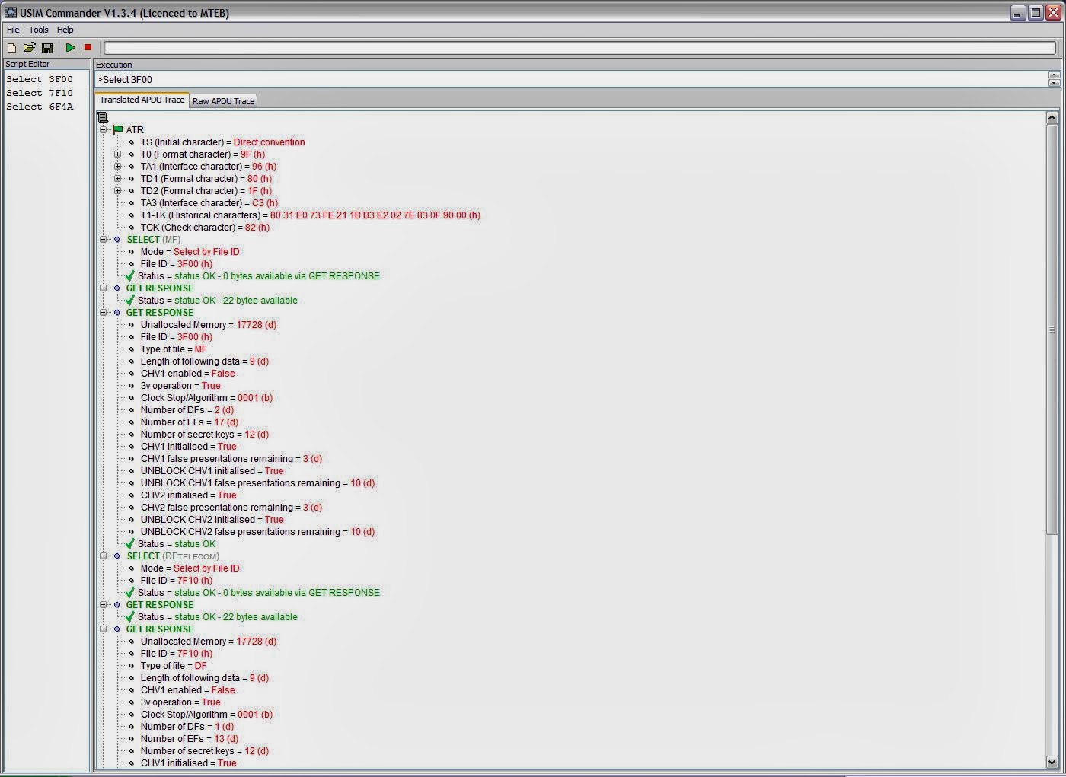The image size is (1066, 777).
Task: Switch to Translated APDU Trace tab
Action: pos(142,100)
